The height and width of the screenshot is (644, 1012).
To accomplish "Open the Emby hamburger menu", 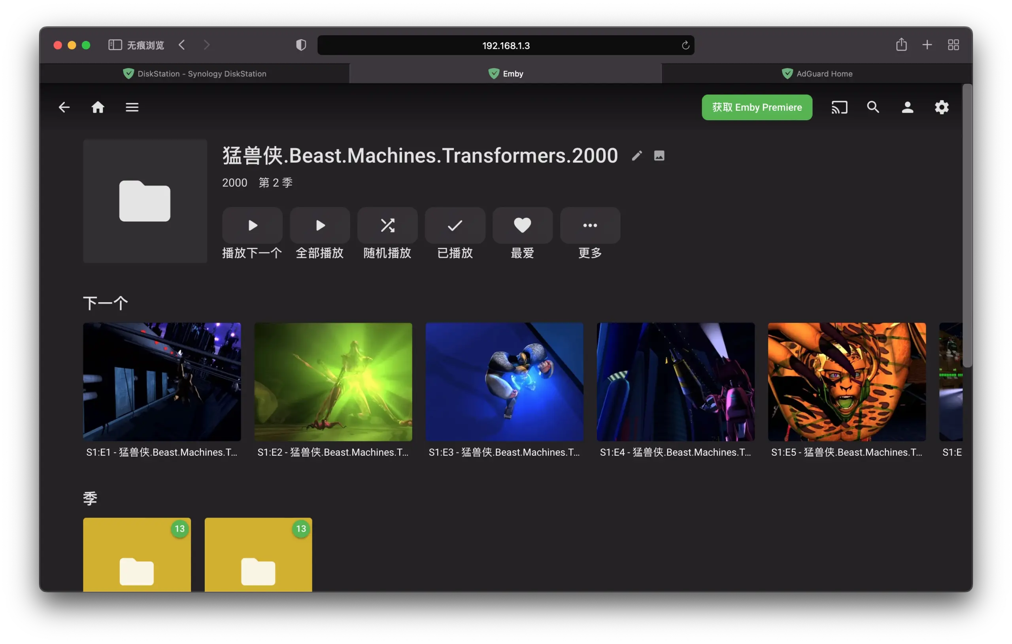I will [132, 107].
